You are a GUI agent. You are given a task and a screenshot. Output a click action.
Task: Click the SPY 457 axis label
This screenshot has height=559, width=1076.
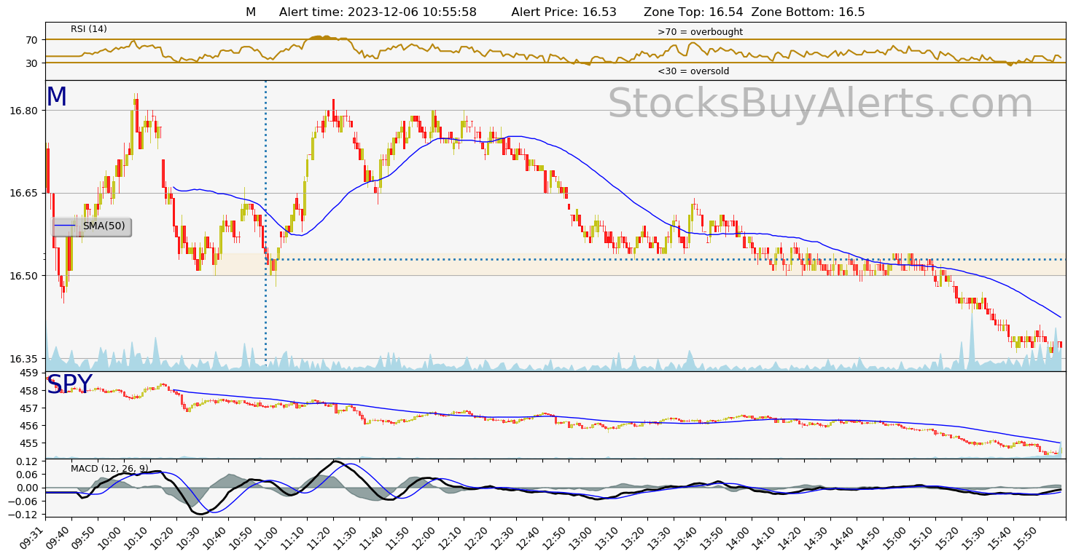(x=28, y=408)
